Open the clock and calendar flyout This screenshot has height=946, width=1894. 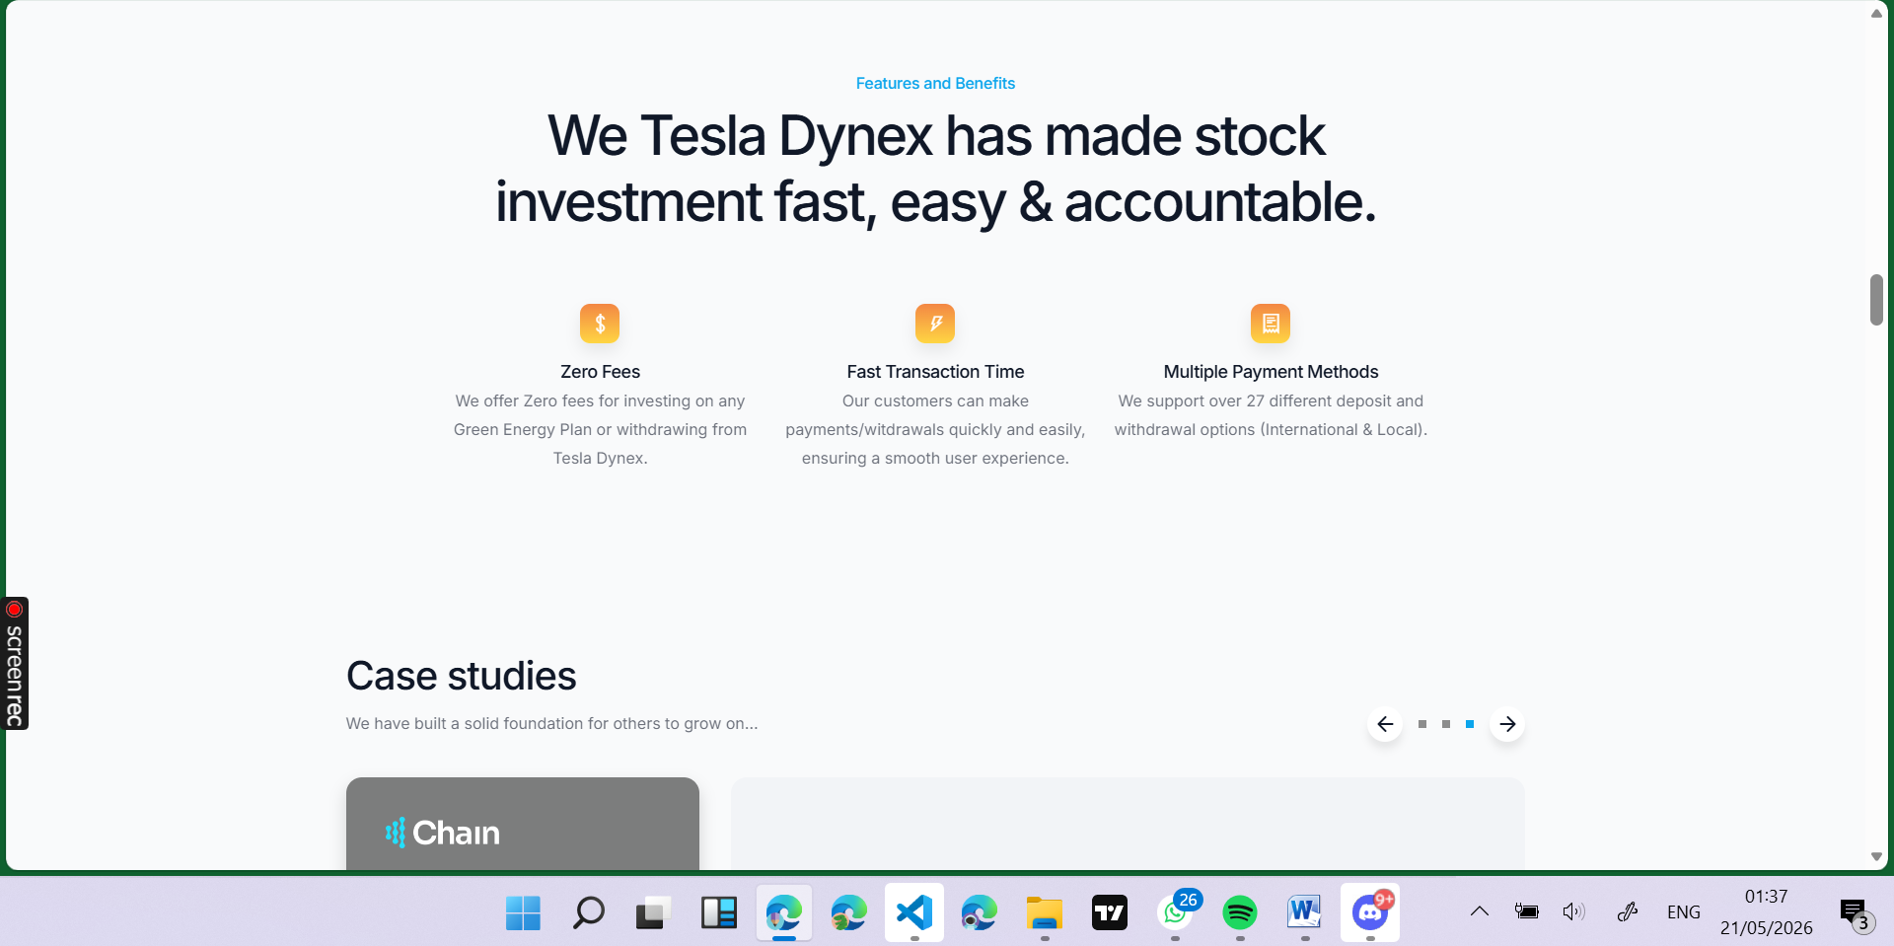click(1766, 912)
